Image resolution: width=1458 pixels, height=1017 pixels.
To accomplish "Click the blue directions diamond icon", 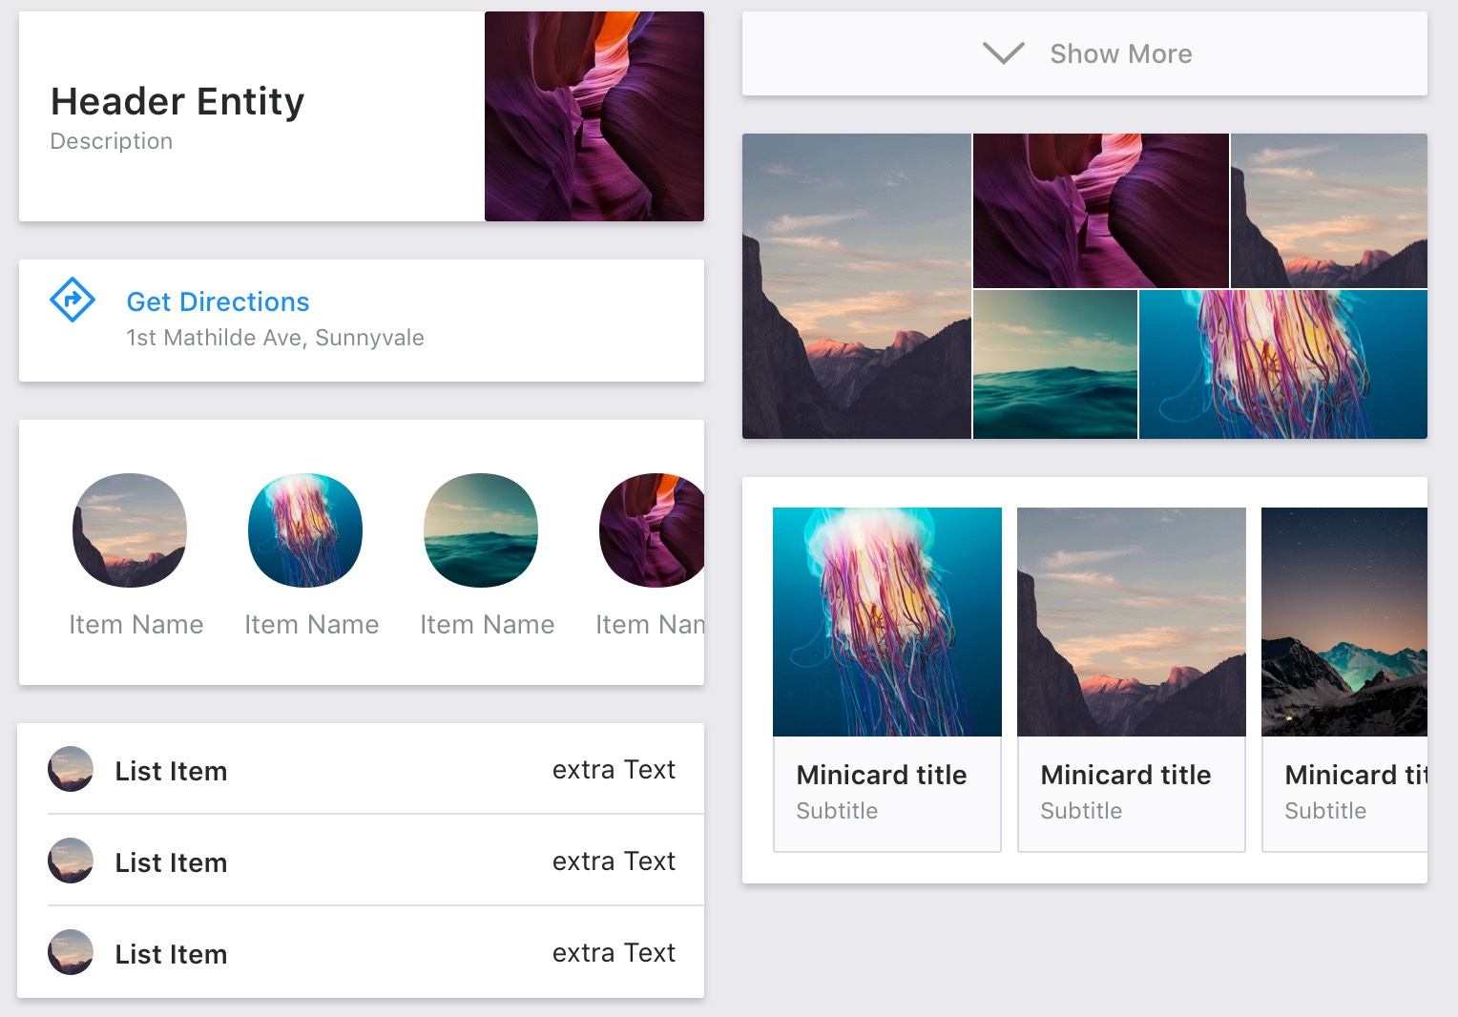I will 73,301.
